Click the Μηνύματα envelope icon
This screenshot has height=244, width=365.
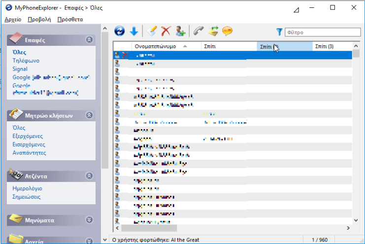point(16,219)
